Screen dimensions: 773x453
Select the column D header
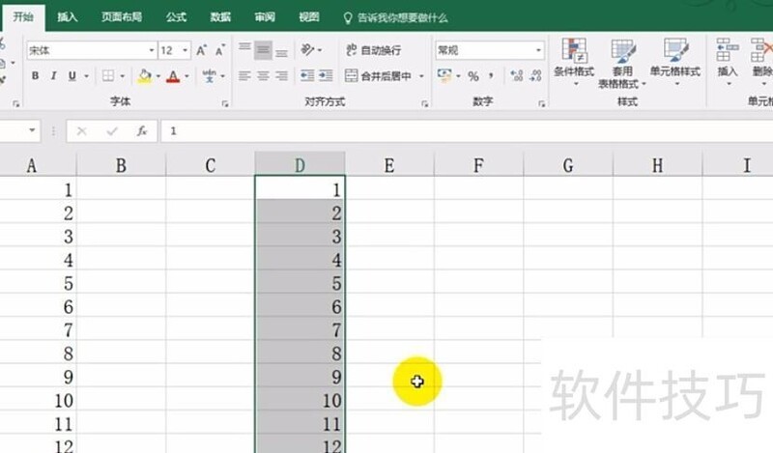point(300,165)
